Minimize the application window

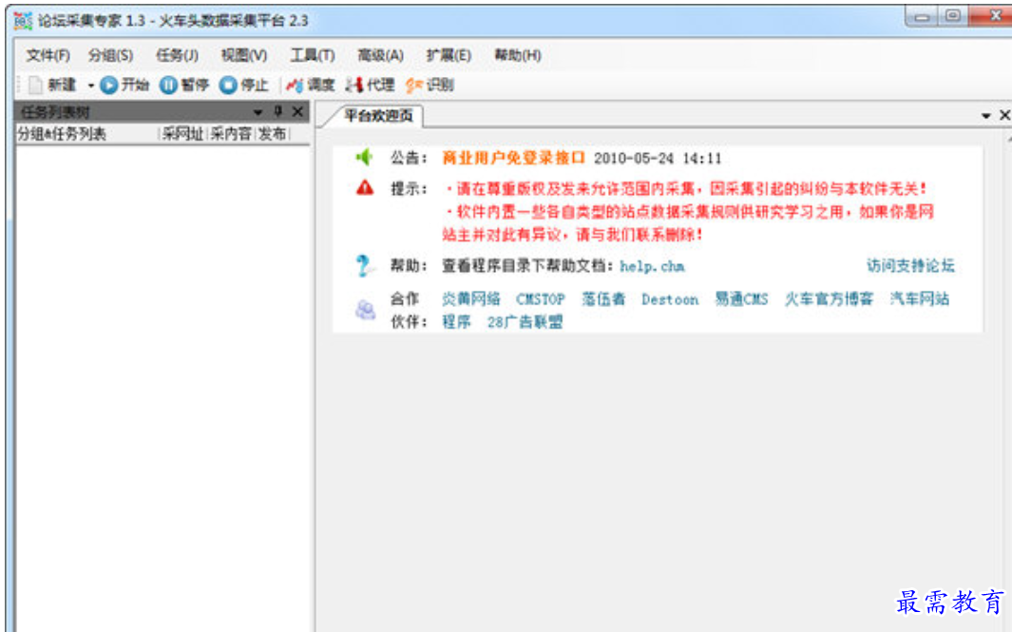[x=922, y=17]
